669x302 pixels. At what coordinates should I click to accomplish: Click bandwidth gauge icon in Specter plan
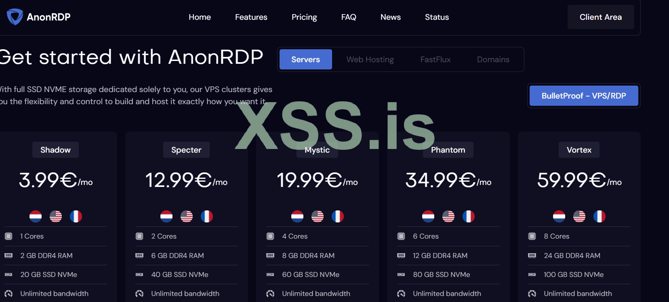point(139,294)
